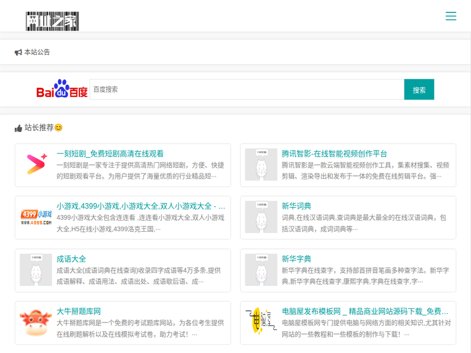Image resolution: width=471 pixels, height=353 pixels.
Task: Open 腾讯智影-在线智能视频创作平台 link
Action: (x=334, y=154)
